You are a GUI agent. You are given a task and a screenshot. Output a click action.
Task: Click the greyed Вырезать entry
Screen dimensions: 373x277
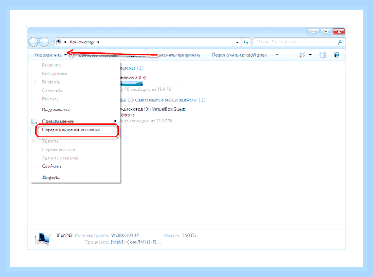pyautogui.click(x=52, y=65)
